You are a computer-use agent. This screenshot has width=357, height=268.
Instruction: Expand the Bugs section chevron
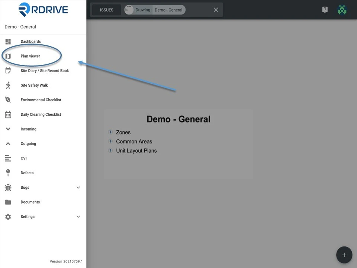[x=78, y=187]
